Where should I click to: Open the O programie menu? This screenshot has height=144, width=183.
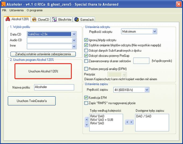tap(35, 10)
